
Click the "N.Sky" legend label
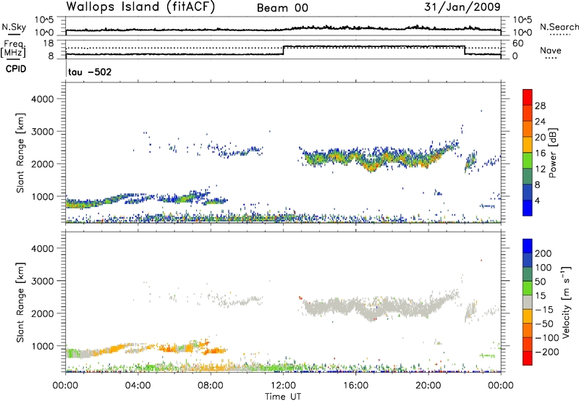coord(14,27)
